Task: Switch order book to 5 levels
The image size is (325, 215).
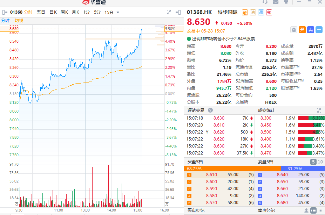Action: tap(313, 162)
